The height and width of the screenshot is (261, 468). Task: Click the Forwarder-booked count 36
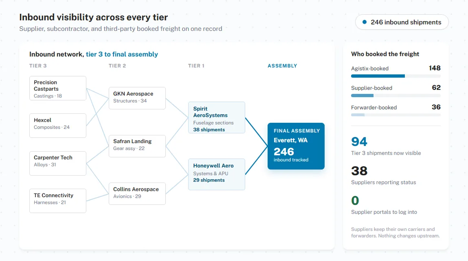pyautogui.click(x=436, y=107)
